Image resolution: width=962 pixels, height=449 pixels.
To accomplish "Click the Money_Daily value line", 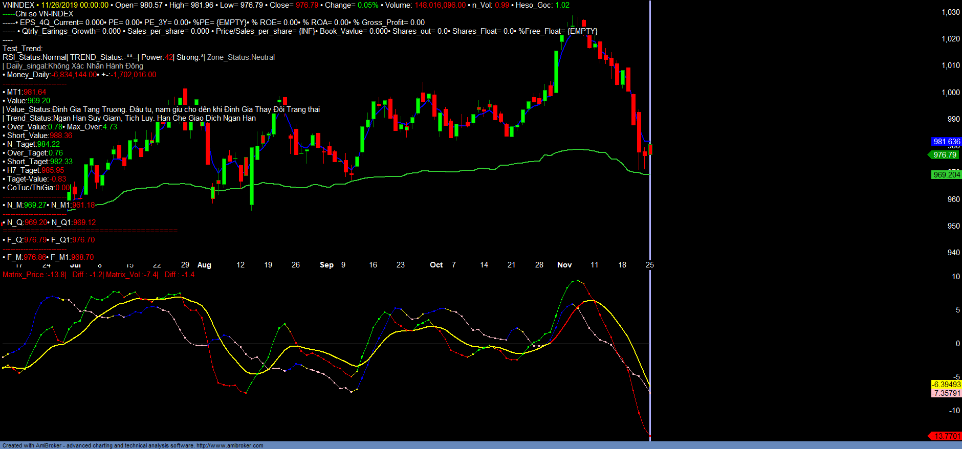I will (x=79, y=75).
